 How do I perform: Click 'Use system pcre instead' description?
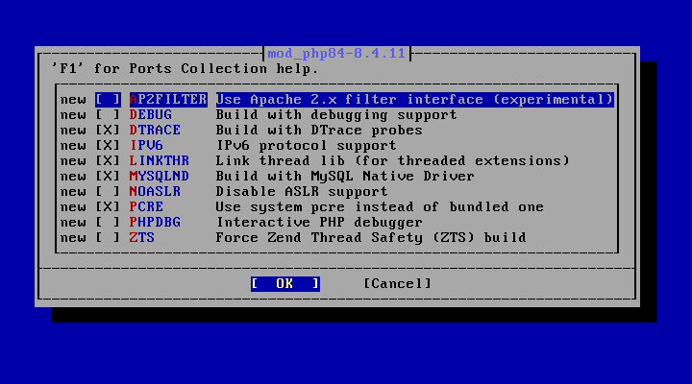[x=380, y=207]
